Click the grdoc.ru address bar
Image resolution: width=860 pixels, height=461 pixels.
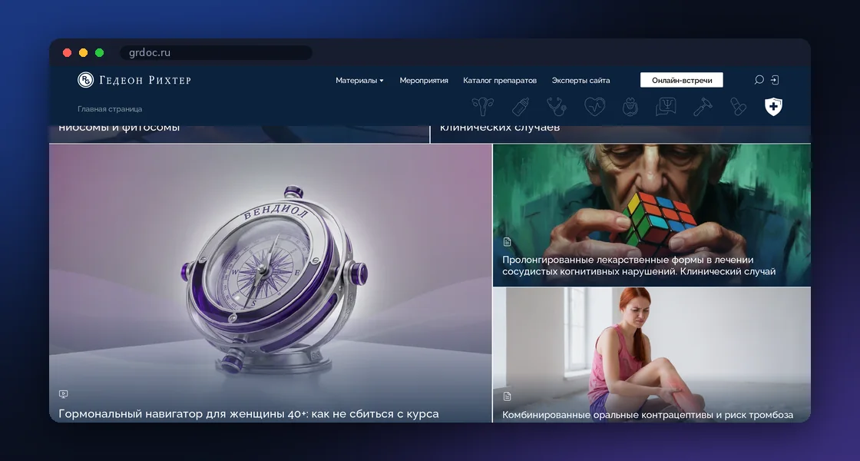click(216, 53)
